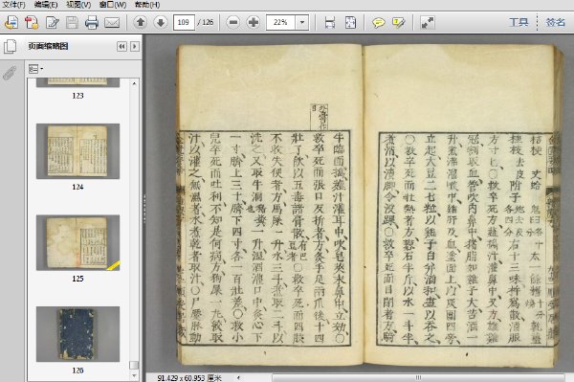Viewport: 574px width, 382px height.
Task: Open the 窗口(W) menu
Action: [x=112, y=5]
